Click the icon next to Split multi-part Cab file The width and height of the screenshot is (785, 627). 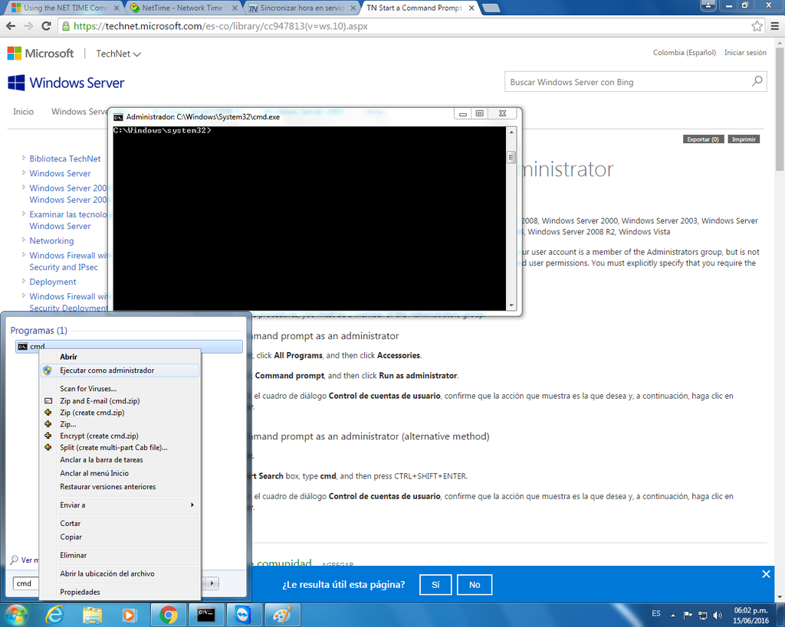click(48, 448)
